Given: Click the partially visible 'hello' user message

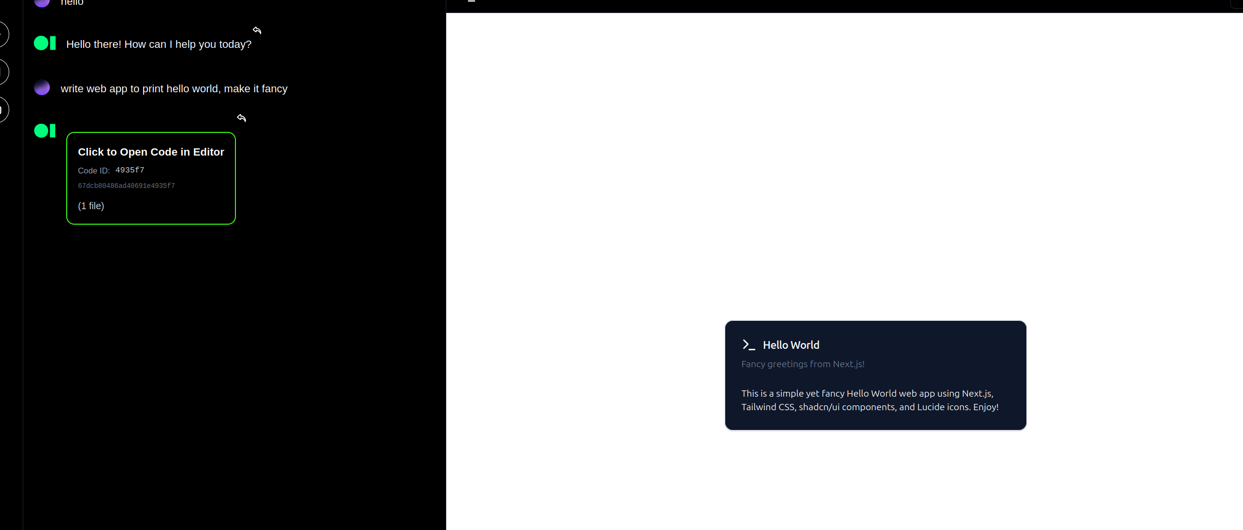Looking at the screenshot, I should [x=72, y=3].
